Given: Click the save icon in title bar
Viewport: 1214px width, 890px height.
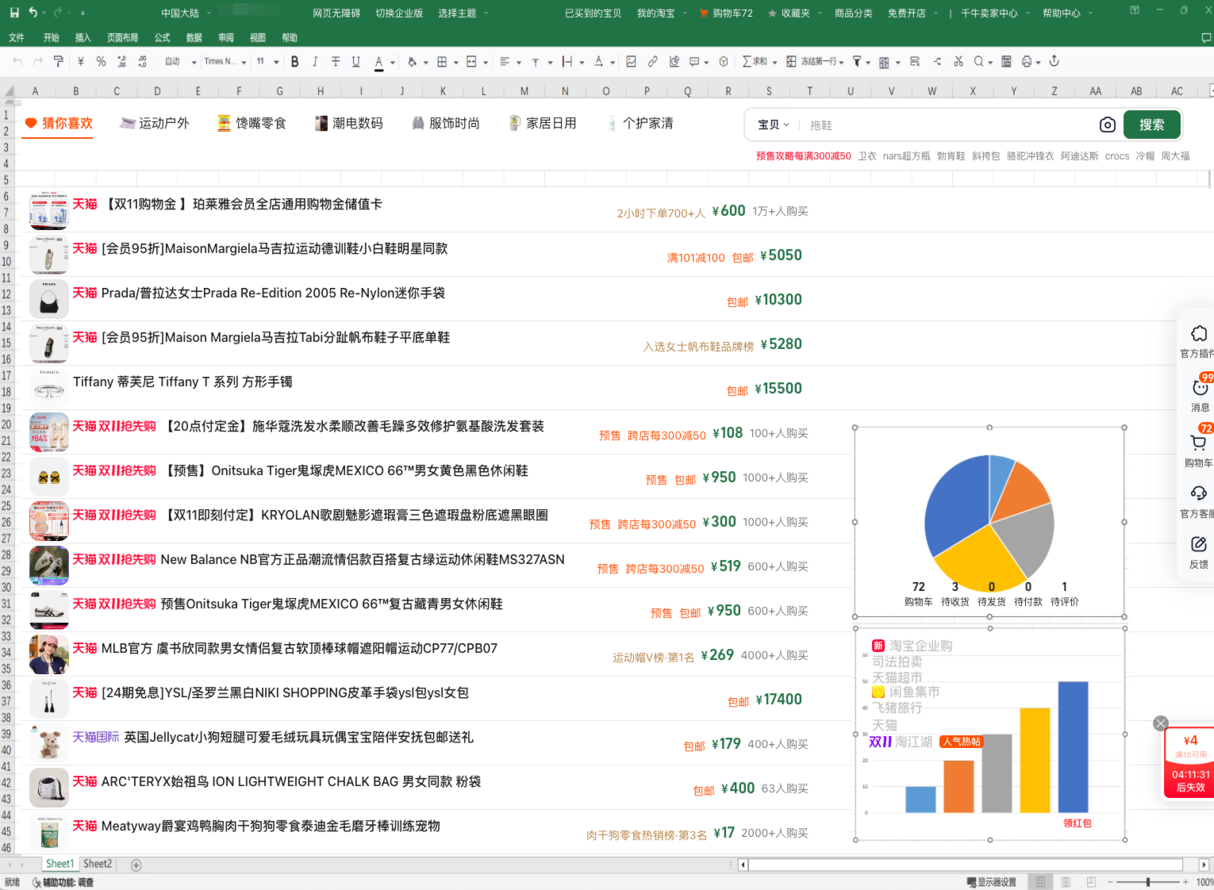Looking at the screenshot, I should [x=14, y=13].
